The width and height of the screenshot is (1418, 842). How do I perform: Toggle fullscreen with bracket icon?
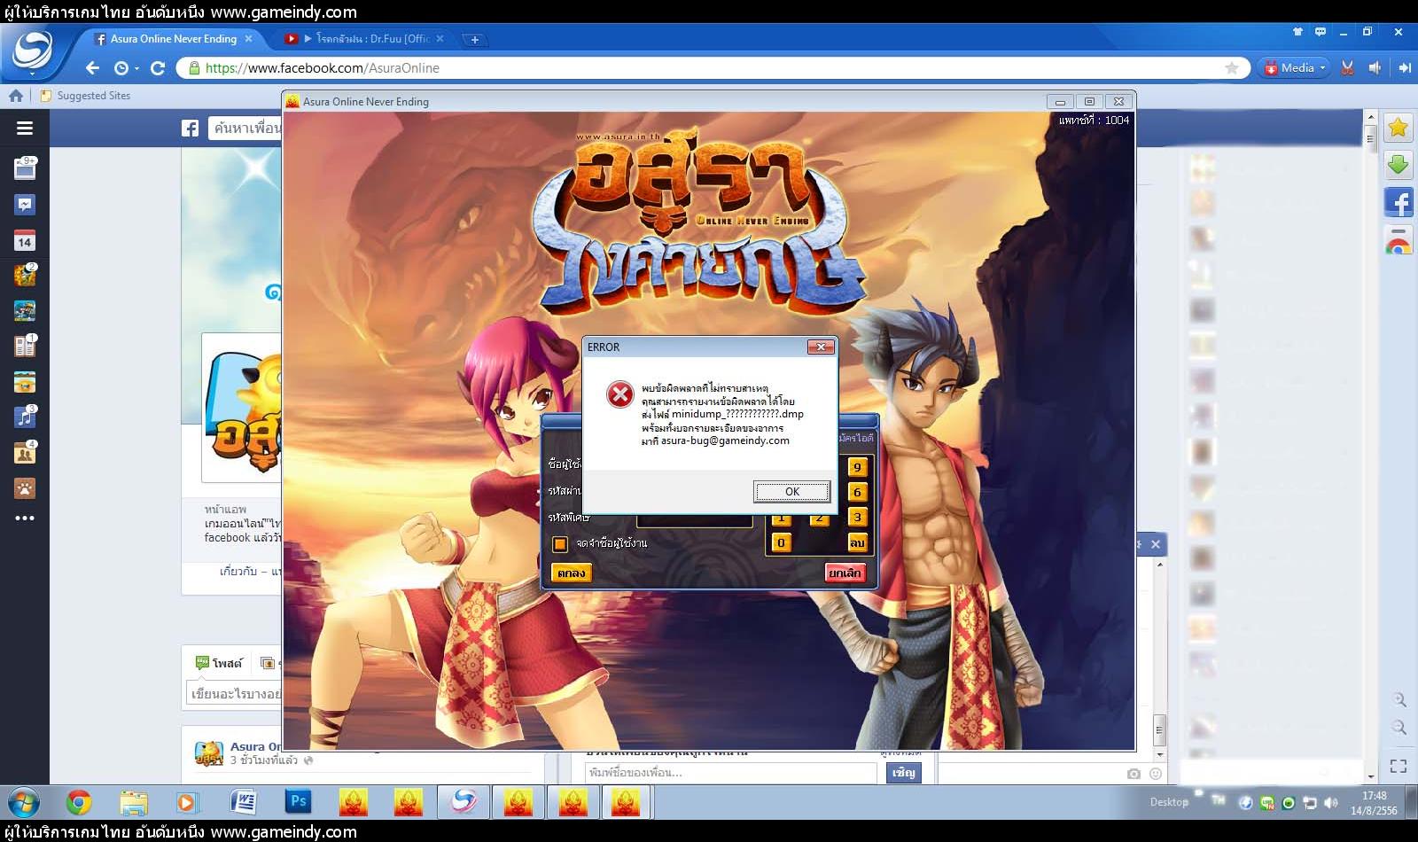pos(1399,766)
